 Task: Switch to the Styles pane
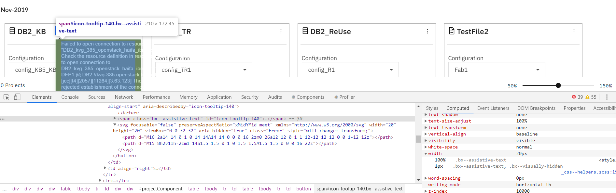(432, 108)
